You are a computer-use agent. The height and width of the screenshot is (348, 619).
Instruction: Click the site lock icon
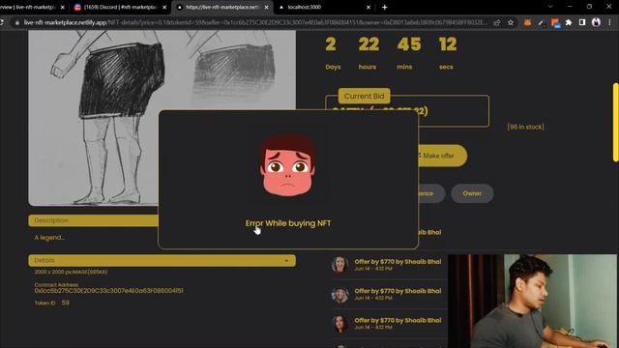[x=16, y=23]
